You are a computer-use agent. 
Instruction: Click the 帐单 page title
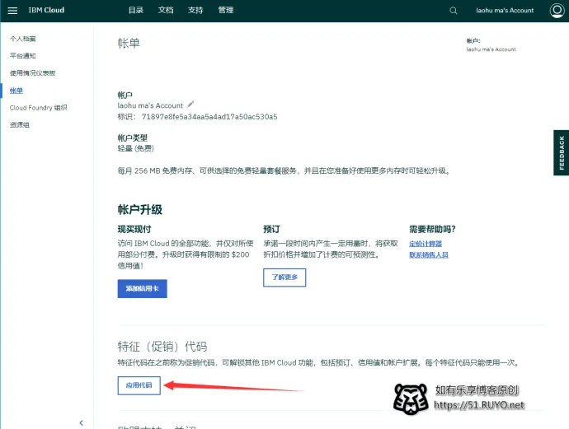point(129,43)
